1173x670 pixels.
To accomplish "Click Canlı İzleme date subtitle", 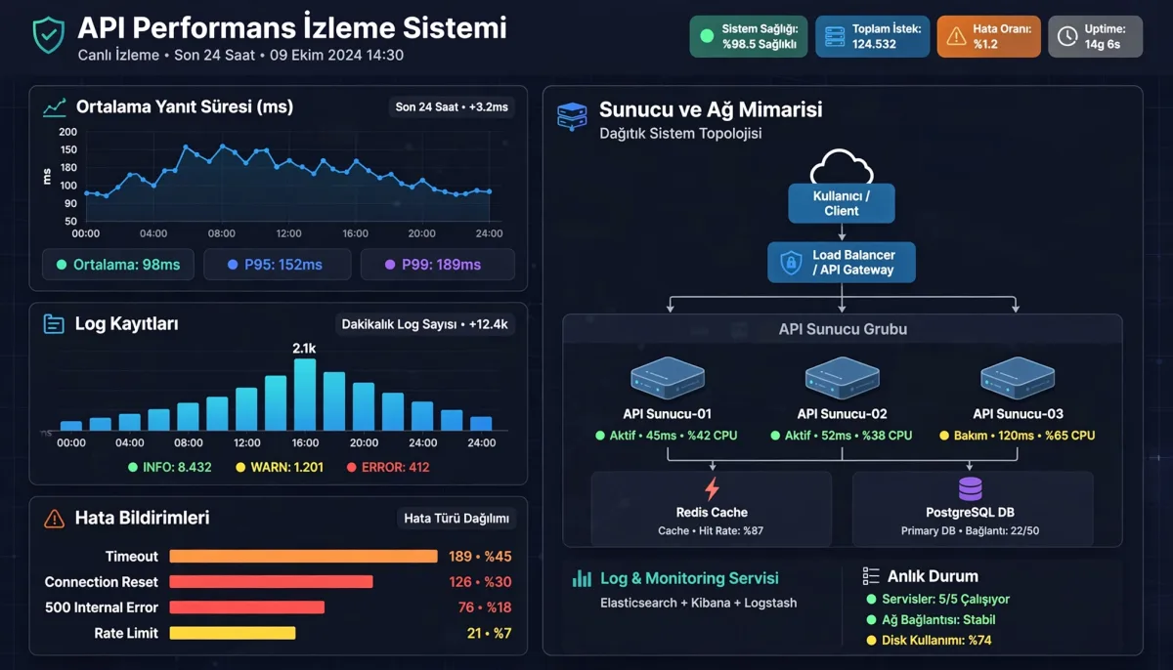I will coord(240,55).
